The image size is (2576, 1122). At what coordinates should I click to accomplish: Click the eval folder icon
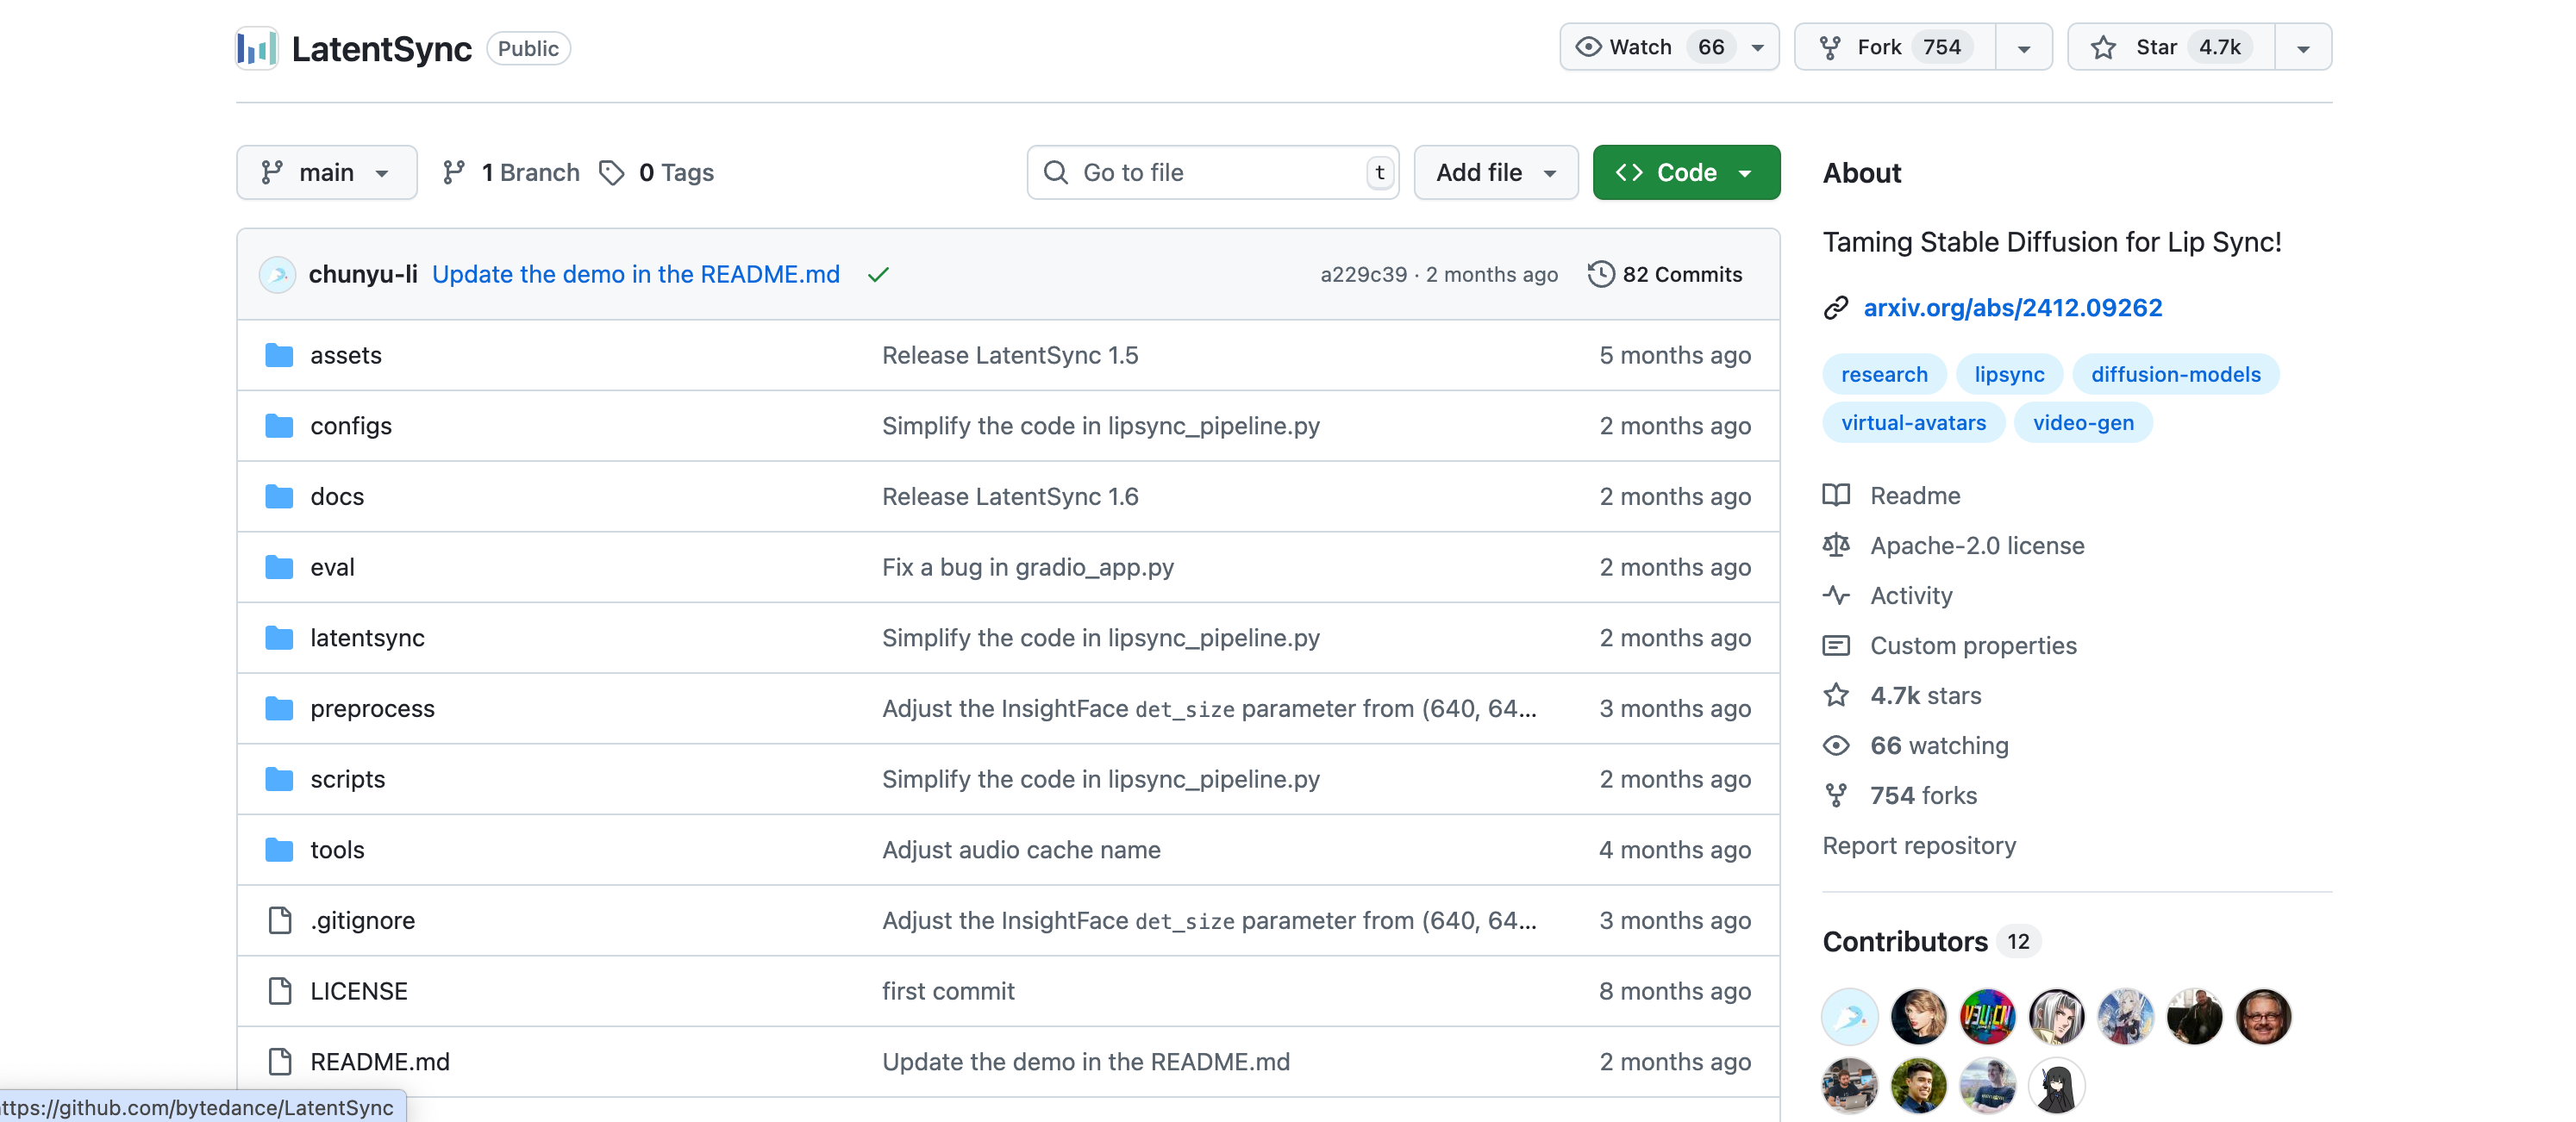pos(279,567)
